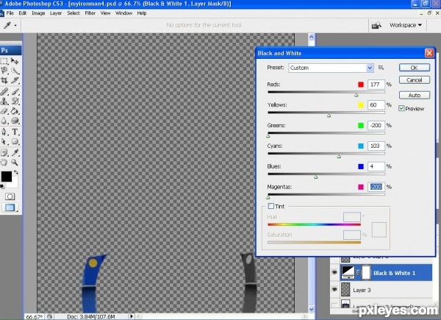Click the Reds percentage input field
This screenshot has height=320, width=441.
(376, 85)
